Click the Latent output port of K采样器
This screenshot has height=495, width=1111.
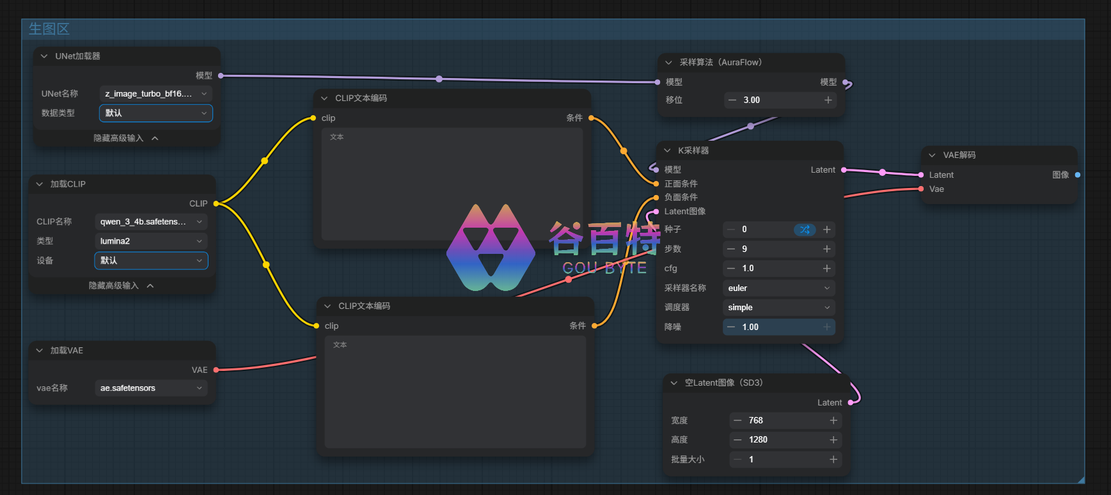[844, 170]
